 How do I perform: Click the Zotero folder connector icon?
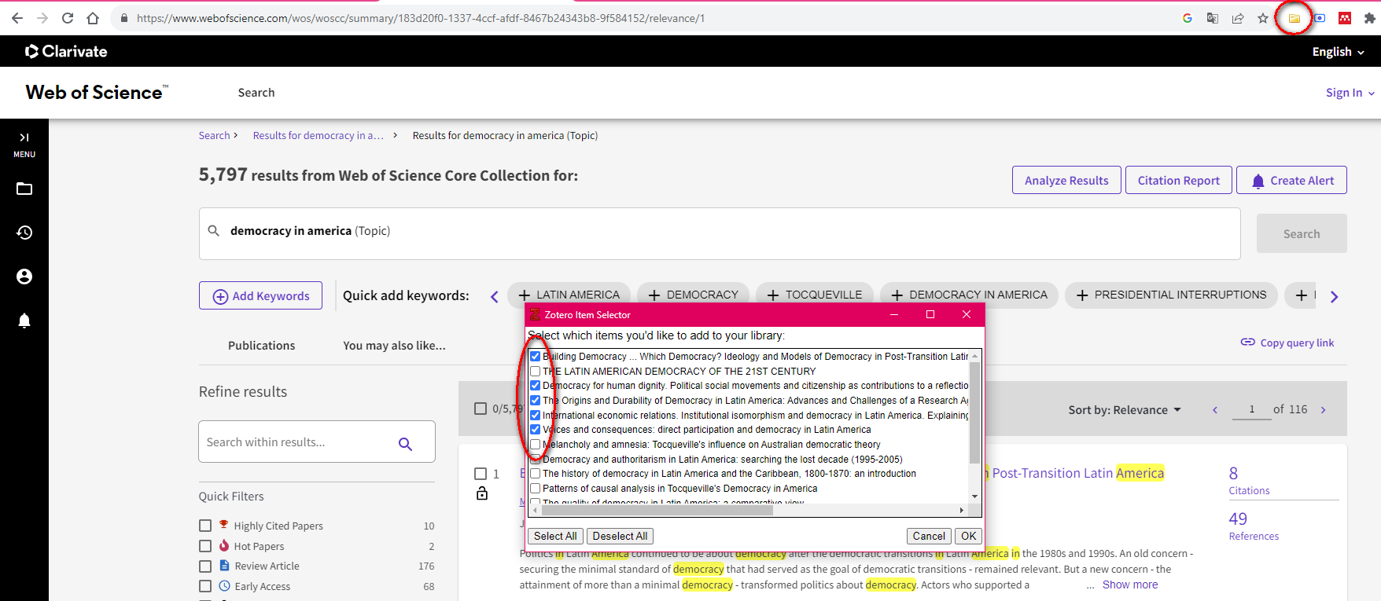1294,18
